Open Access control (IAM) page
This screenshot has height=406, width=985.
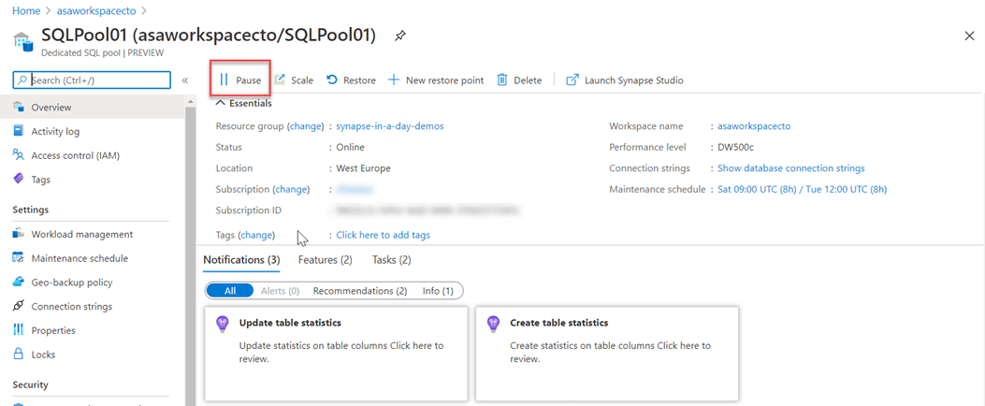(75, 155)
